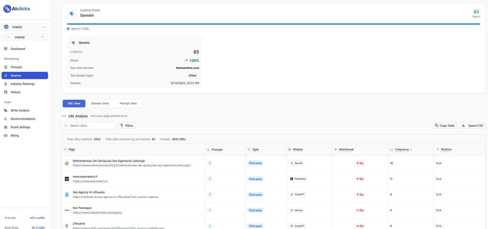Click the URL Analysis link icon
The width and height of the screenshot is (488, 229).
click(x=64, y=116)
